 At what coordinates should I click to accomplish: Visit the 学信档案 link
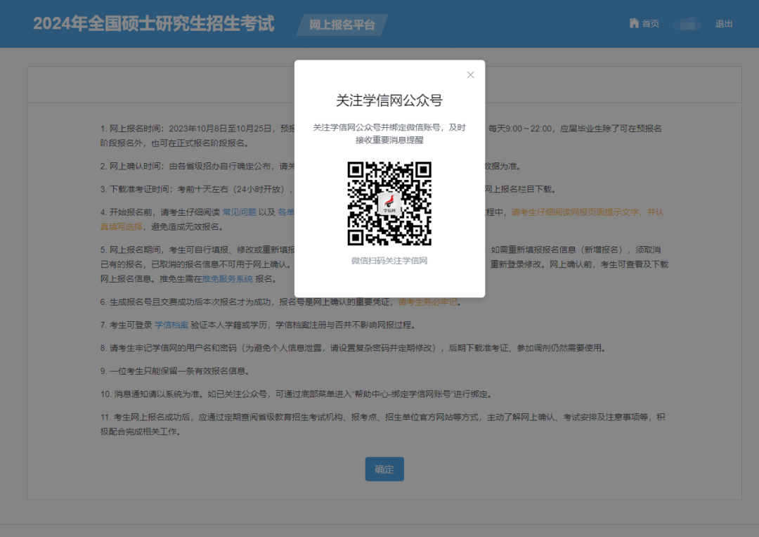[171, 325]
